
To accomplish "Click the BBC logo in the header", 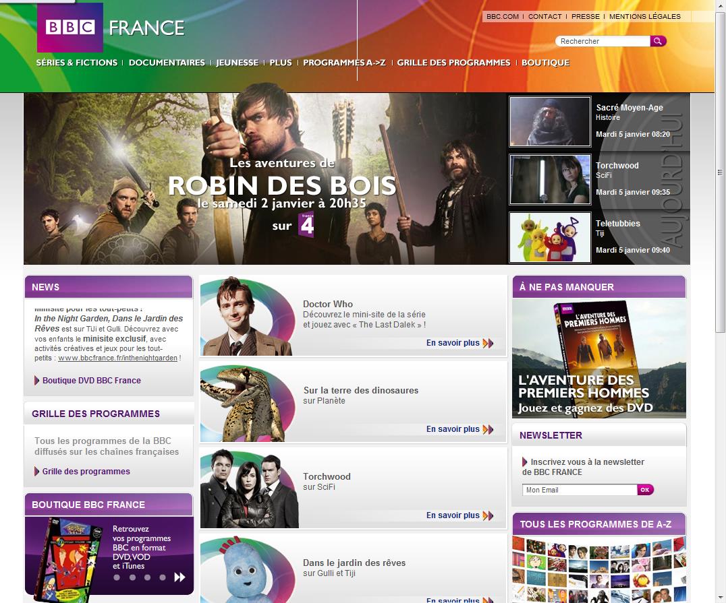I will [x=70, y=27].
